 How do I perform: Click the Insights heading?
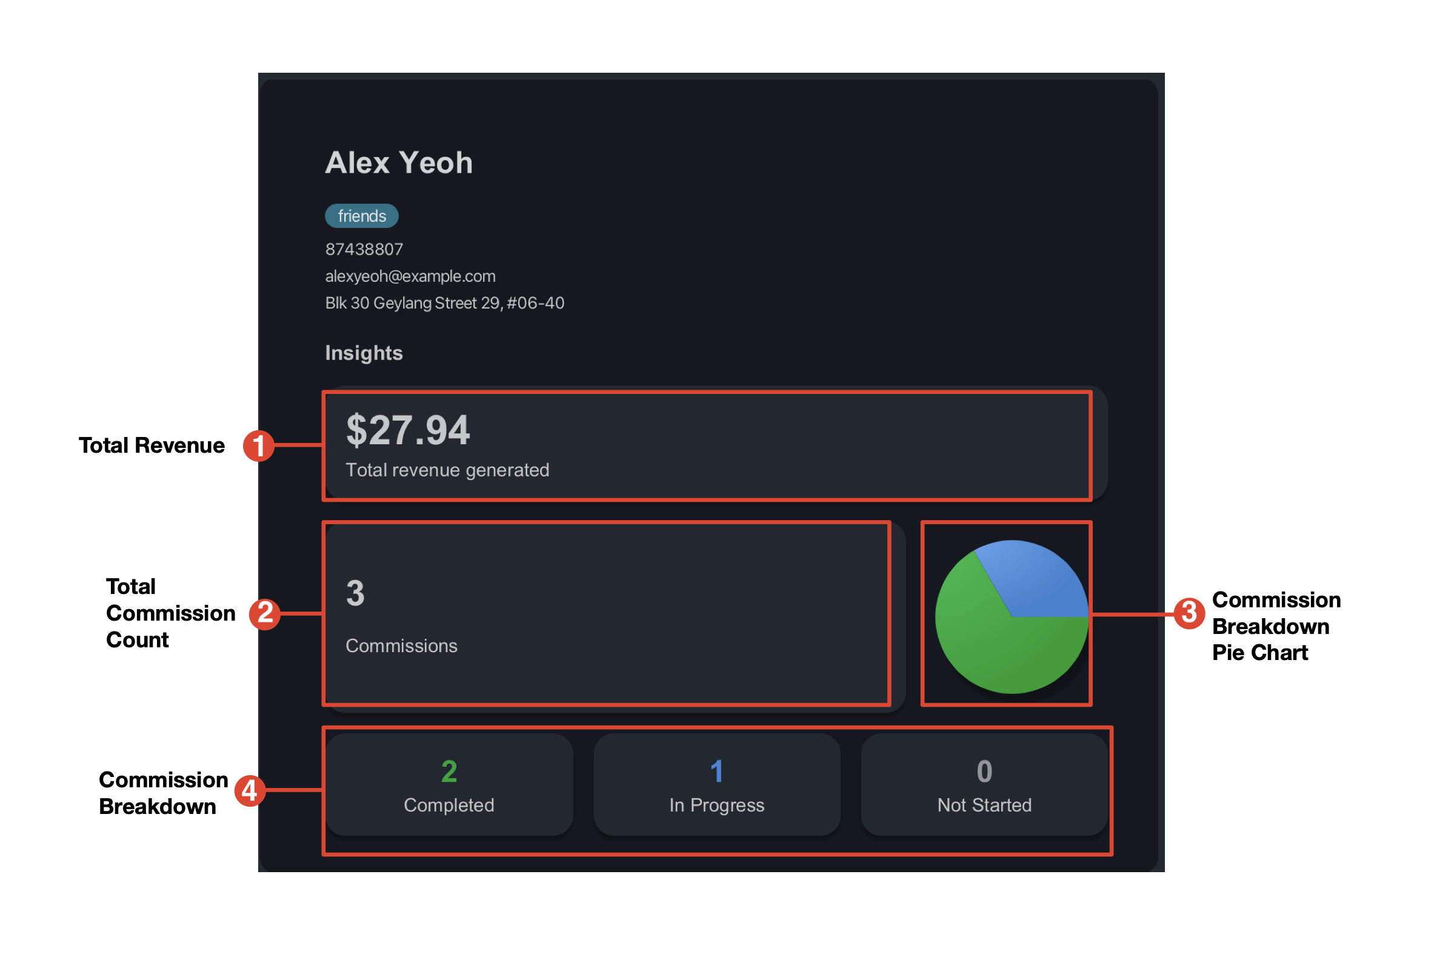[364, 353]
